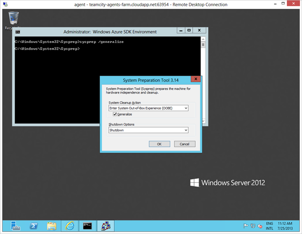Open the Action Center flag icon in tray

pyautogui.click(x=246, y=226)
